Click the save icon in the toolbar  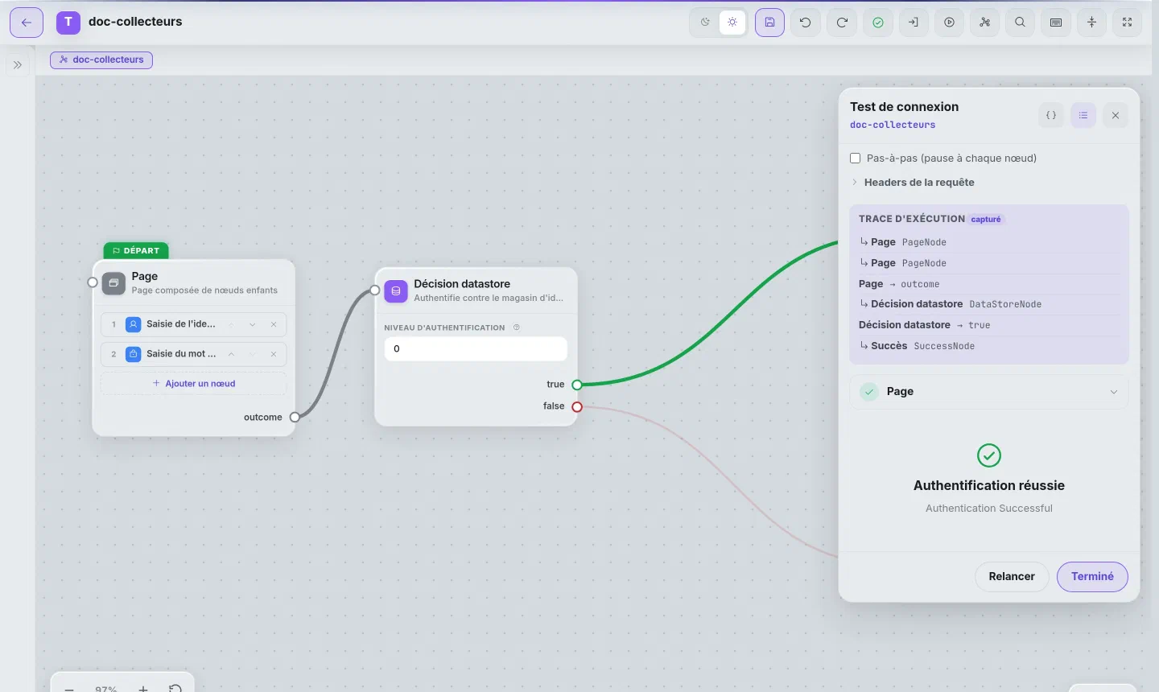click(x=769, y=23)
